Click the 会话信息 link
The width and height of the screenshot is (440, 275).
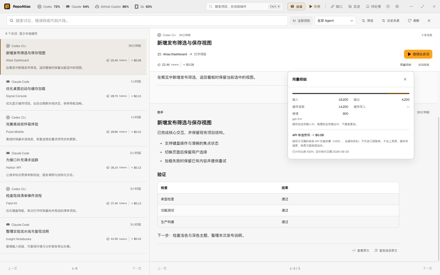[424, 65]
